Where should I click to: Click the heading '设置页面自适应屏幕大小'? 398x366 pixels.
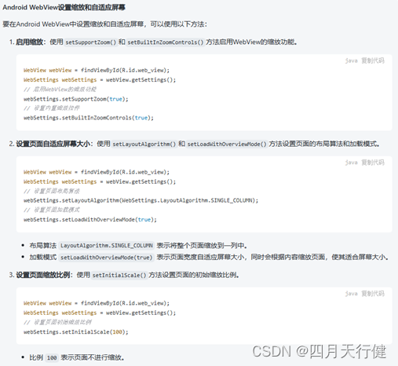(x=53, y=144)
